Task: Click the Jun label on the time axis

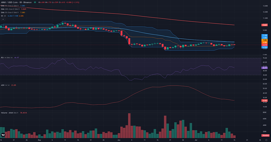Action: pos(119,140)
